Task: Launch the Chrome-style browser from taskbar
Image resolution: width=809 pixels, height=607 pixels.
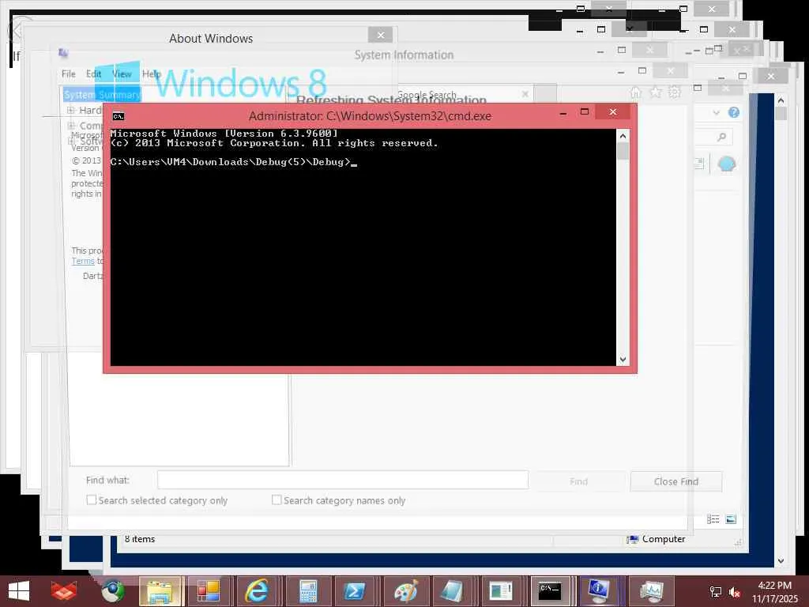Action: [112, 591]
